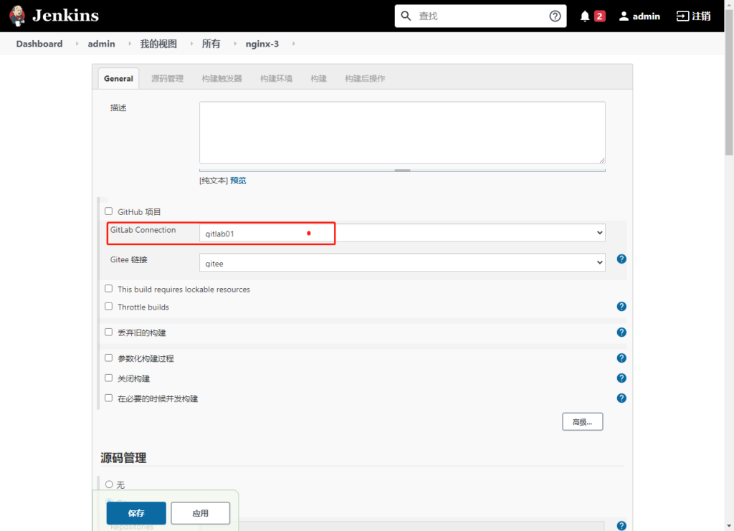Click the 保存 button
Viewport: 734px width, 531px height.
click(136, 513)
